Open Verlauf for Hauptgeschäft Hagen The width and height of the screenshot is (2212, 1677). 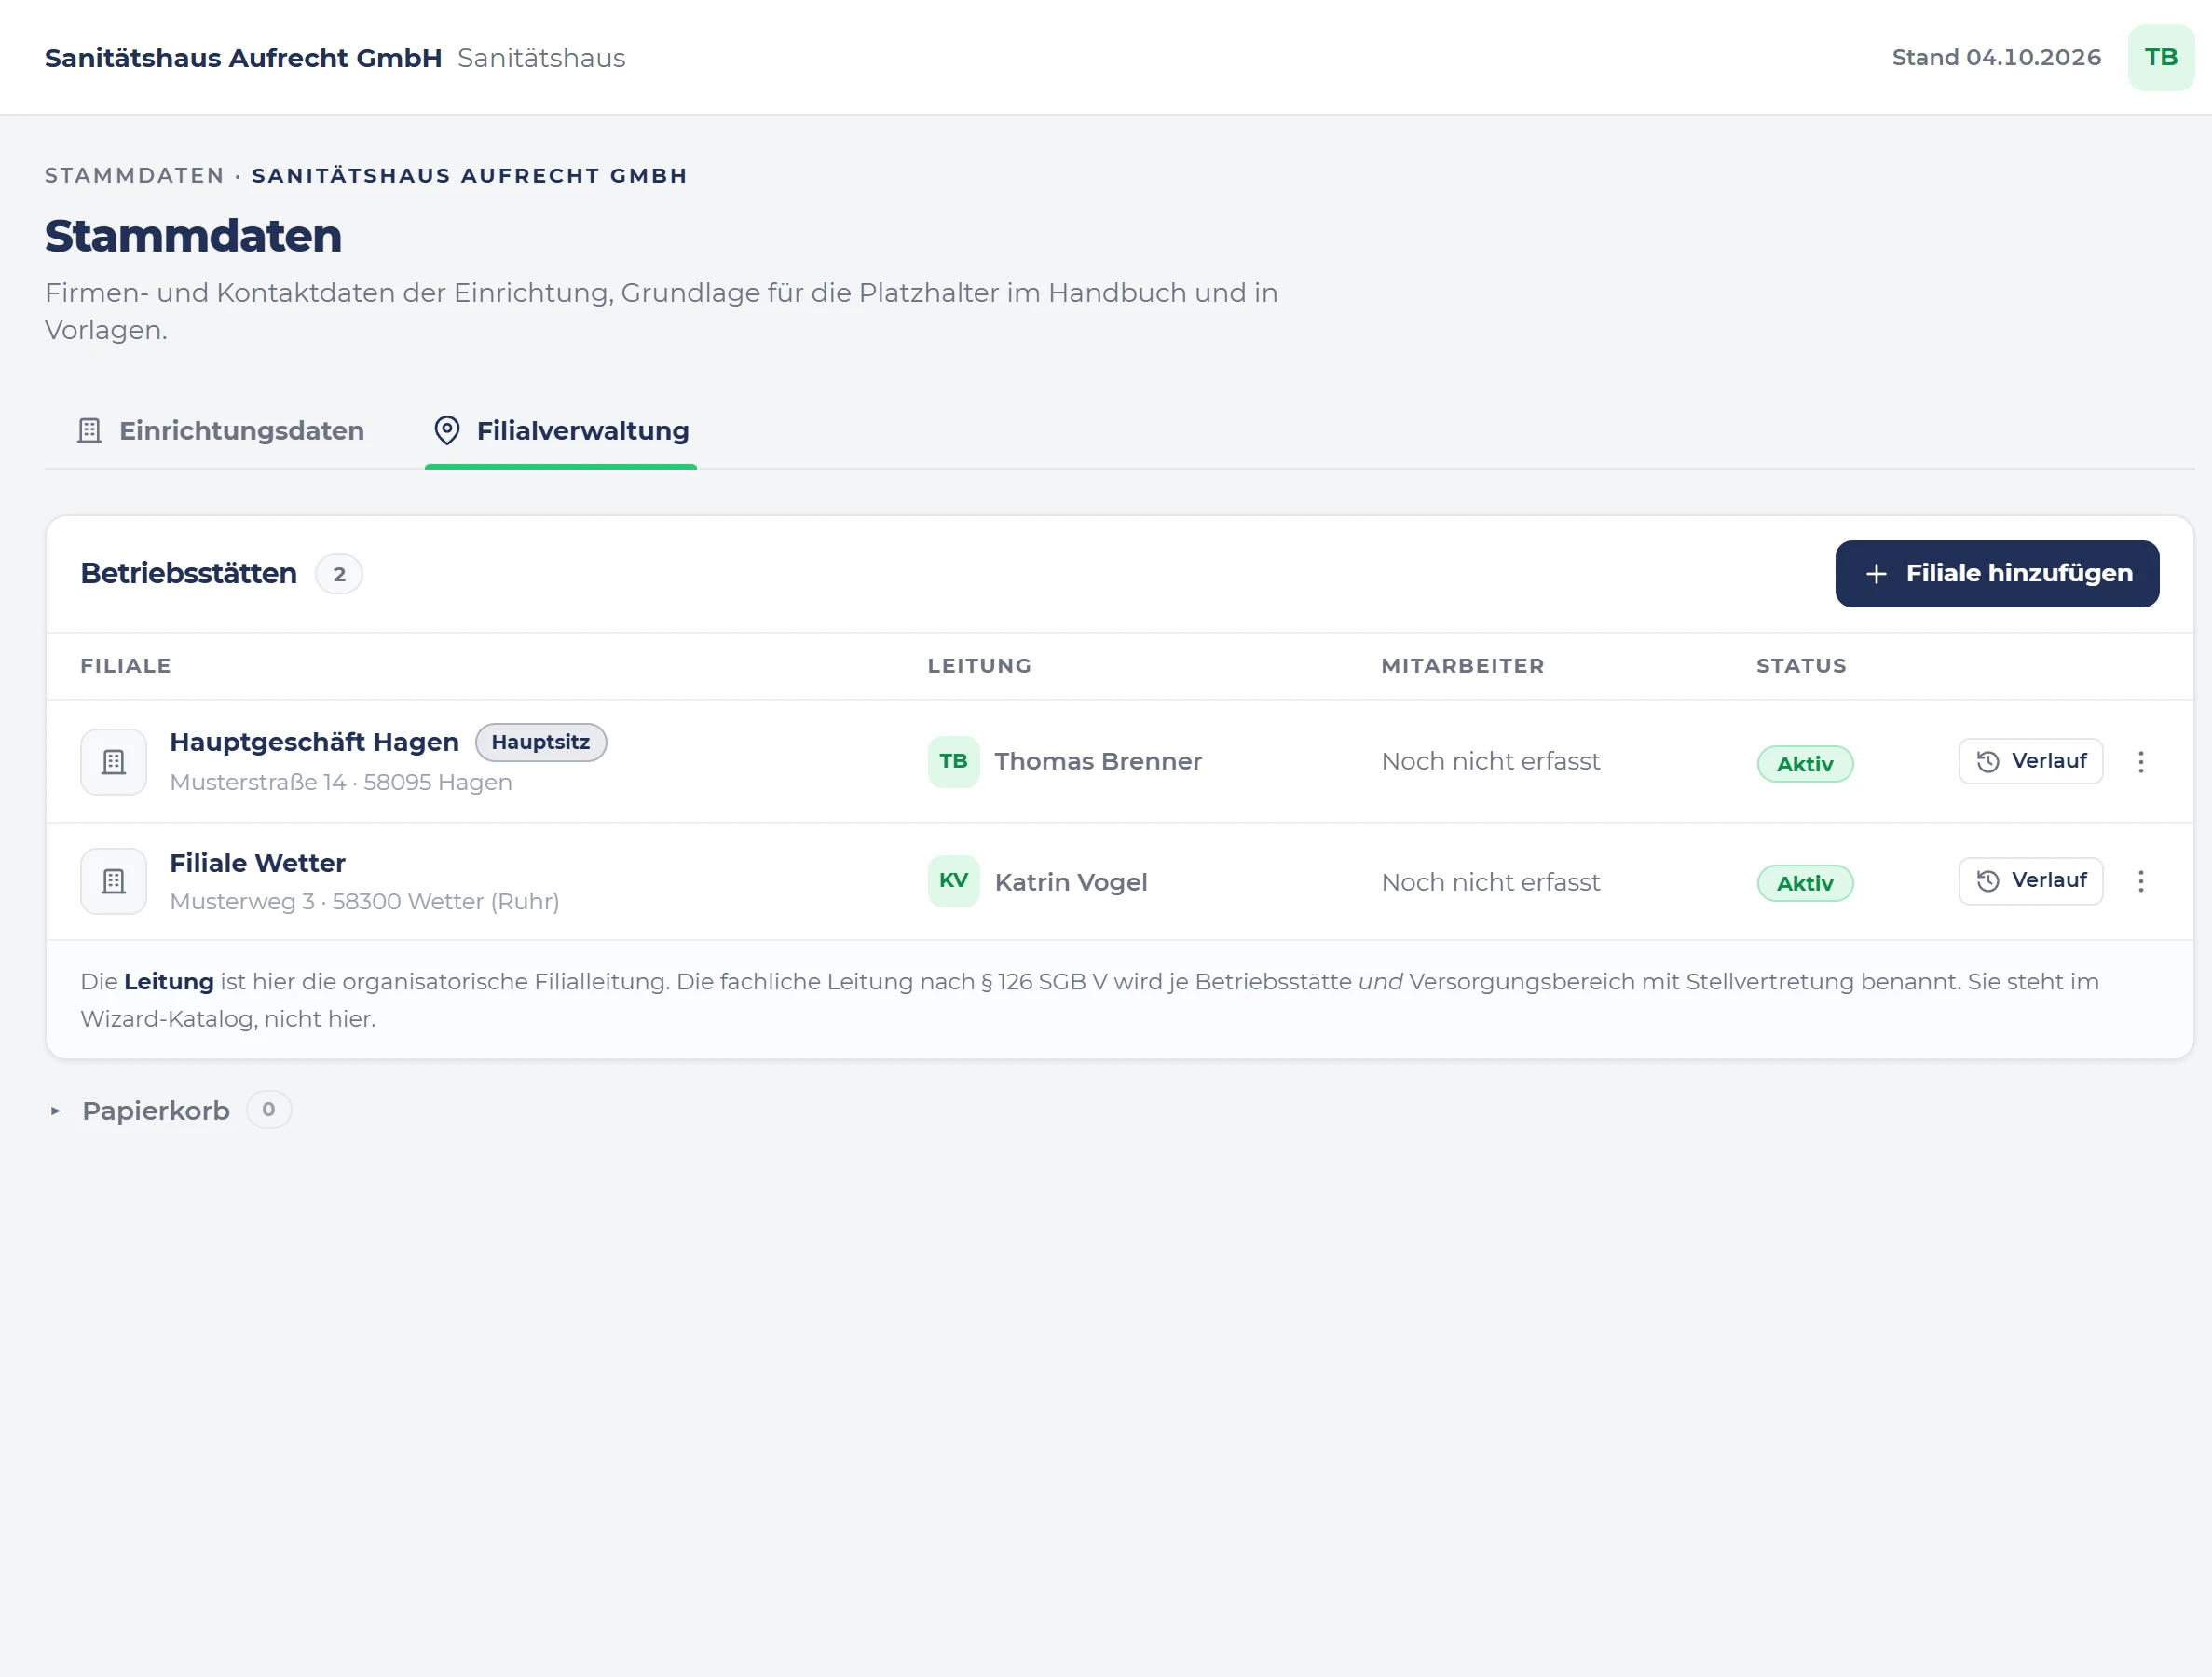pos(2030,761)
